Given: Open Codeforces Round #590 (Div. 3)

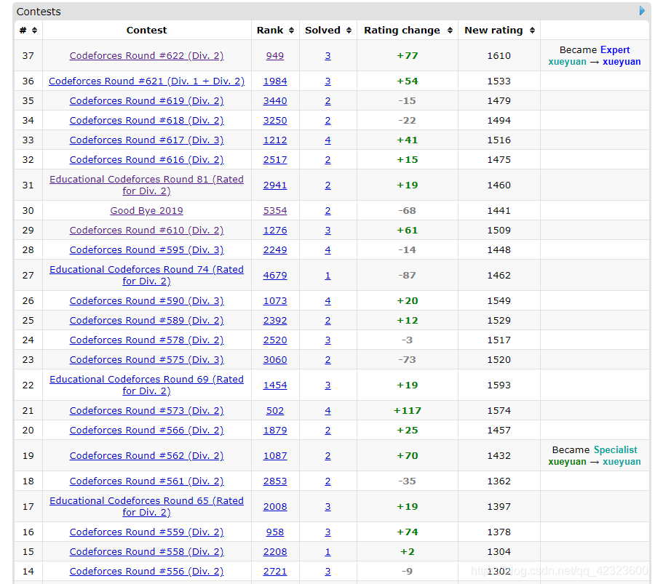Looking at the screenshot, I should tap(146, 300).
